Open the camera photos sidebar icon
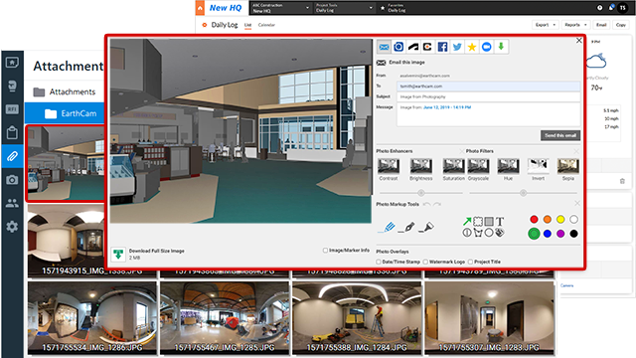This screenshot has width=636, height=358. tap(12, 180)
